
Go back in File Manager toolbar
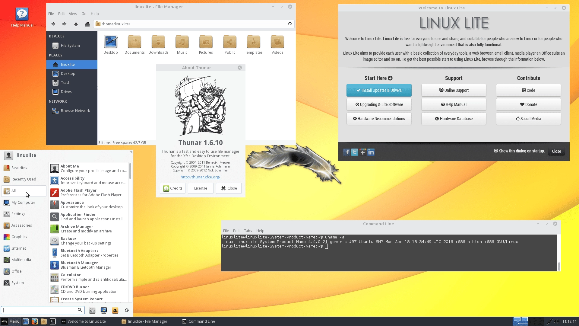pos(53,24)
